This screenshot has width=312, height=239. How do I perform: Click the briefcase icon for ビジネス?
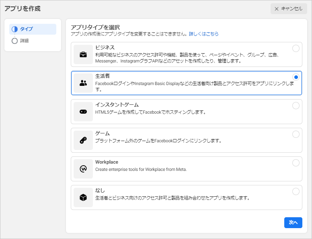click(83, 54)
